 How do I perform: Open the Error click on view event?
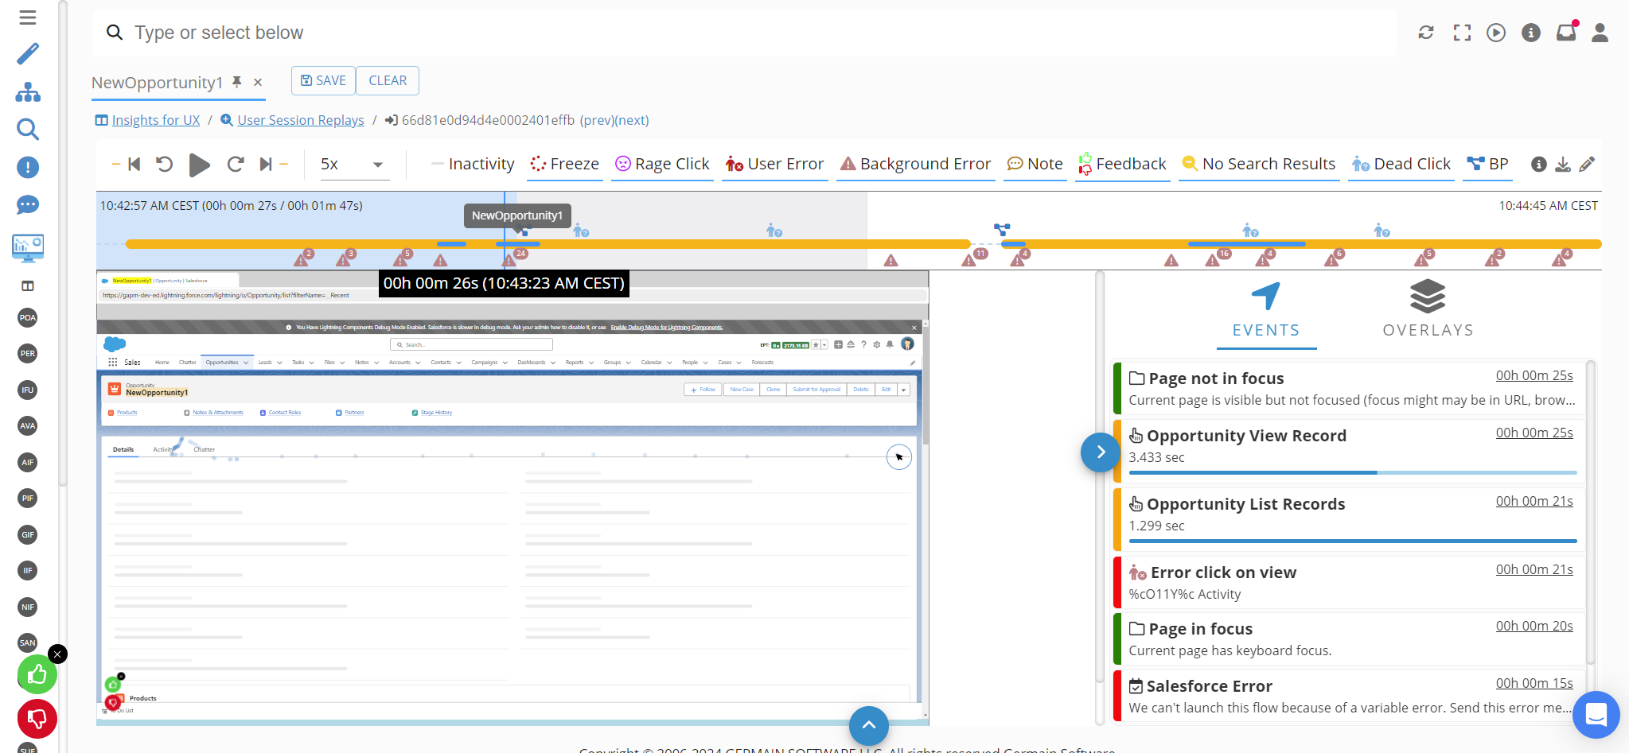1350,582
